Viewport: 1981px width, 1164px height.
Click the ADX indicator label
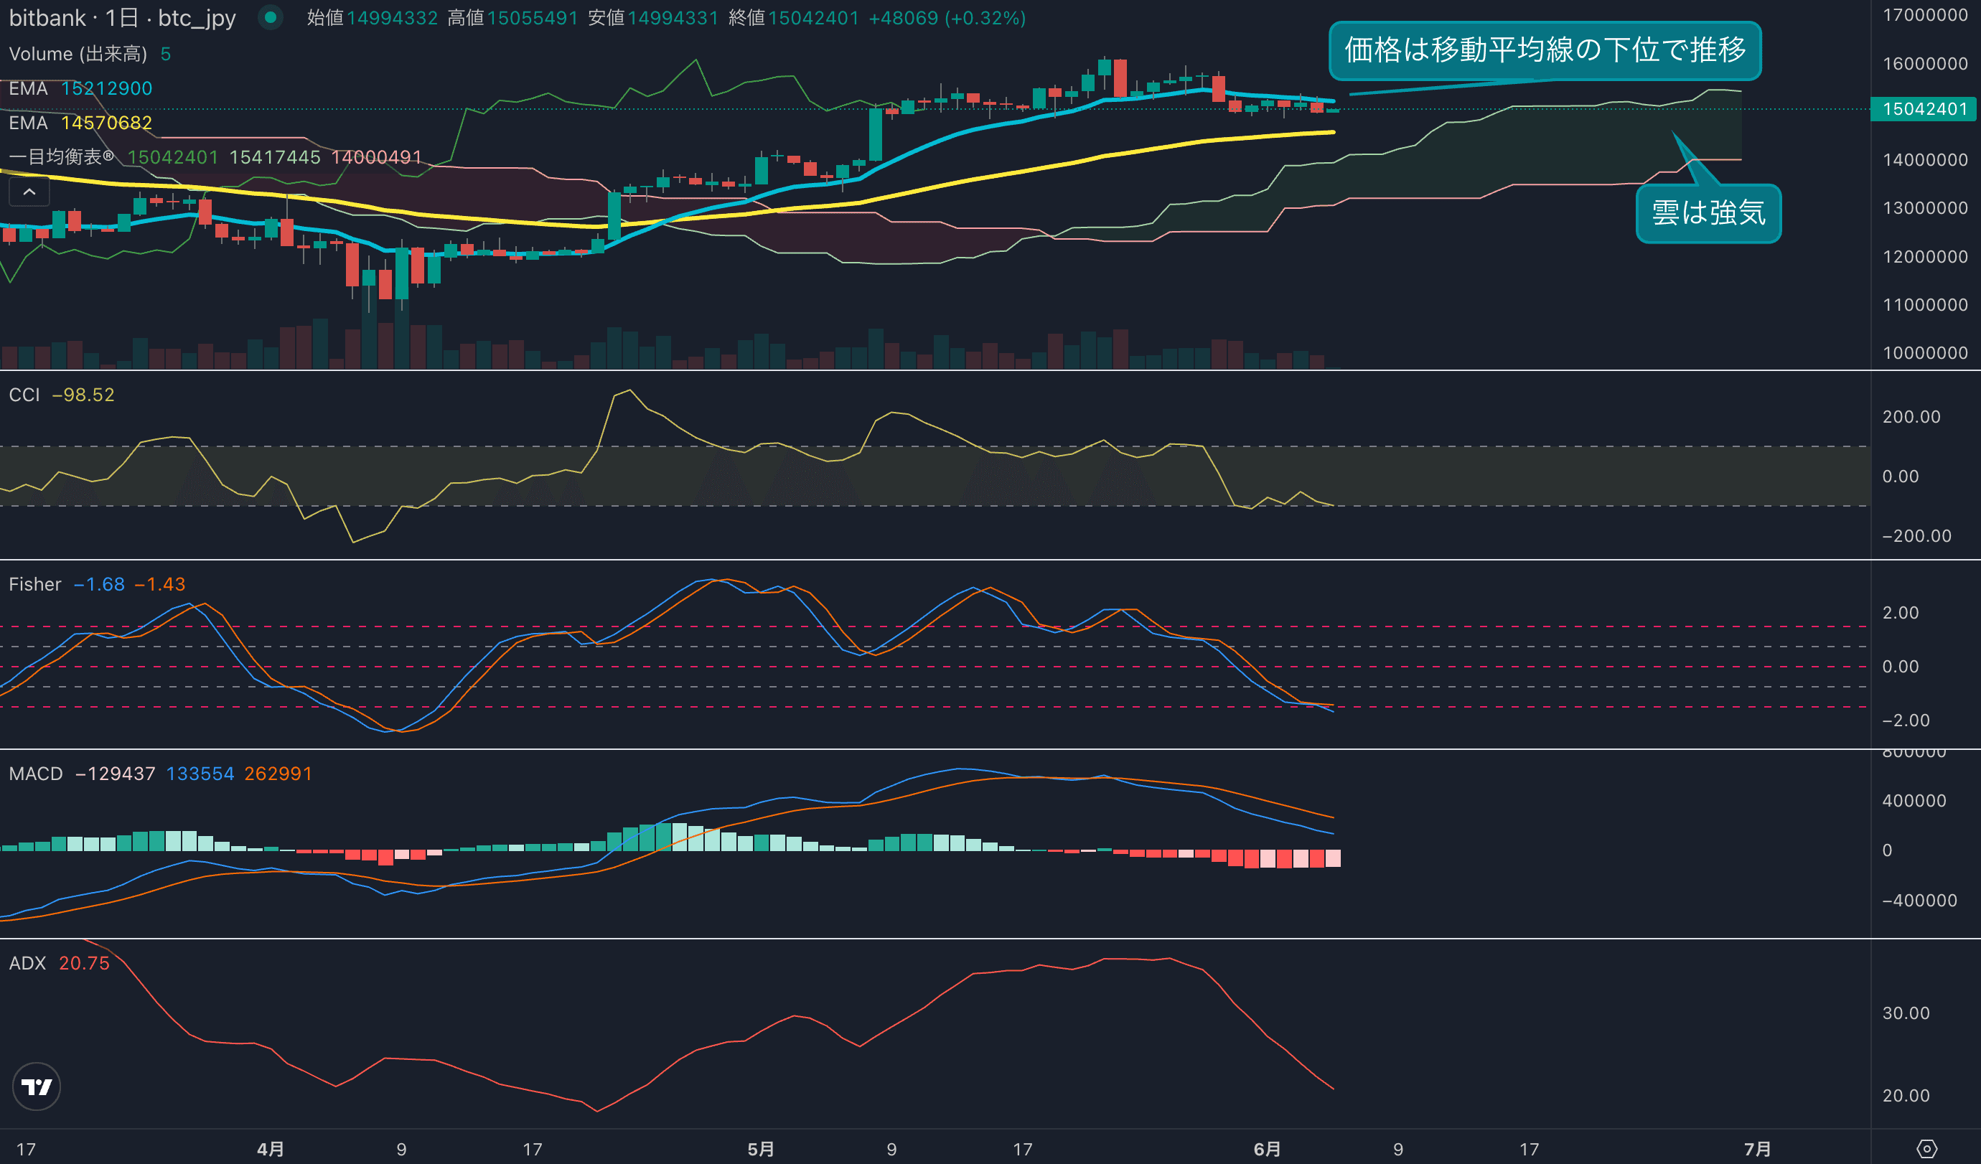27,963
